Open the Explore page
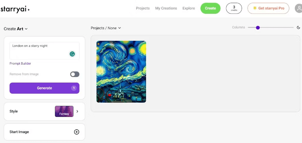The height and width of the screenshot is (143, 302). point(188,8)
